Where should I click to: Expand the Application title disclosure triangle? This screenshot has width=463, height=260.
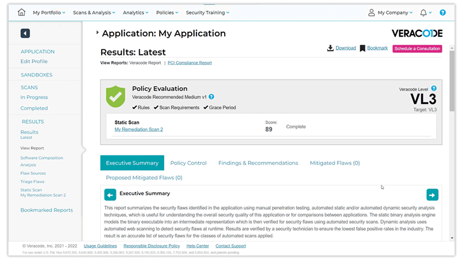[x=97, y=33]
